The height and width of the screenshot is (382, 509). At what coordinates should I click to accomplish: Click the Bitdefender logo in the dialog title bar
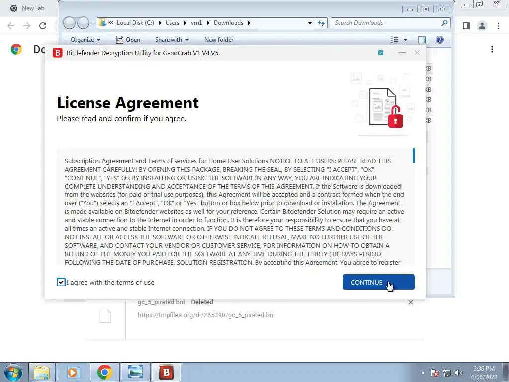[x=58, y=53]
